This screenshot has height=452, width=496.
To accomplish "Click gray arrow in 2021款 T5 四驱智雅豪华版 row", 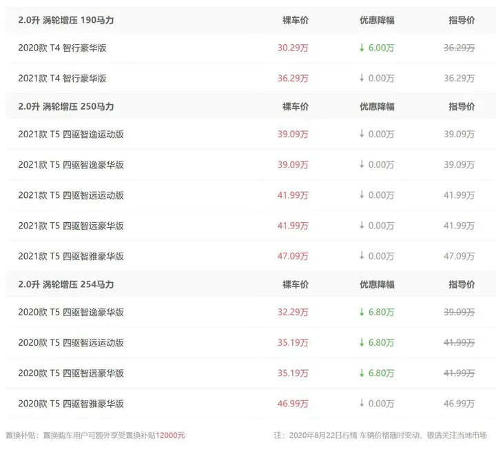I will click(362, 256).
